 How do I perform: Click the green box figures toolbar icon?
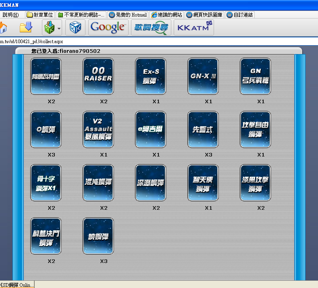[x=49, y=27]
